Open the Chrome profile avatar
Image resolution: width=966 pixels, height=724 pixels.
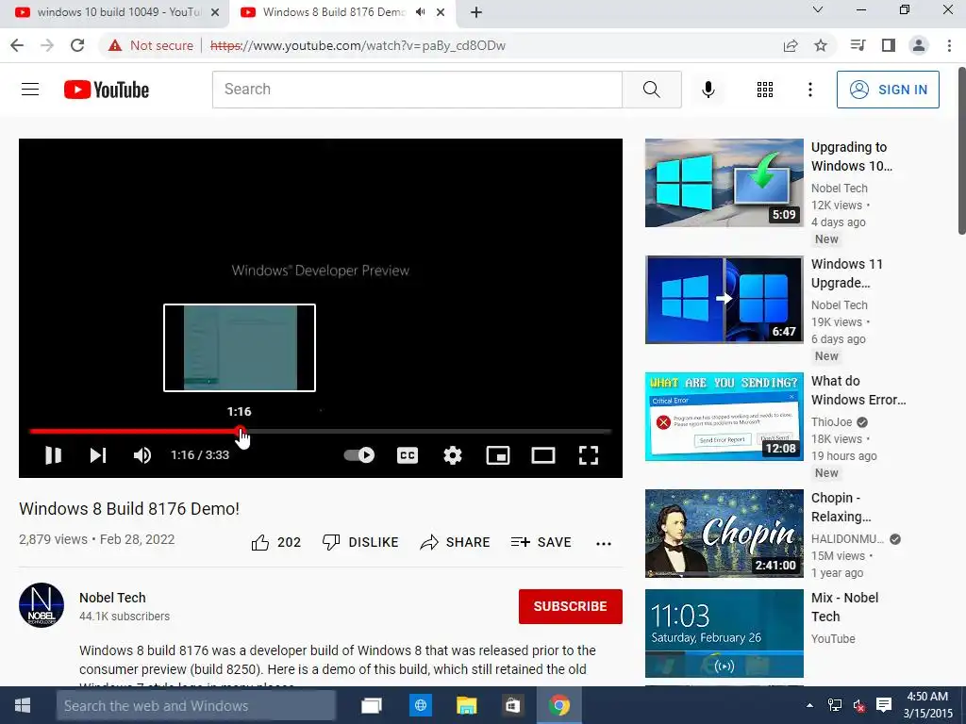point(919,45)
